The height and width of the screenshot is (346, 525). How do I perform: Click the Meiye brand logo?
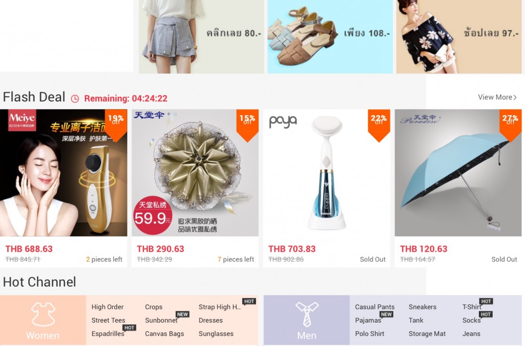[22, 120]
